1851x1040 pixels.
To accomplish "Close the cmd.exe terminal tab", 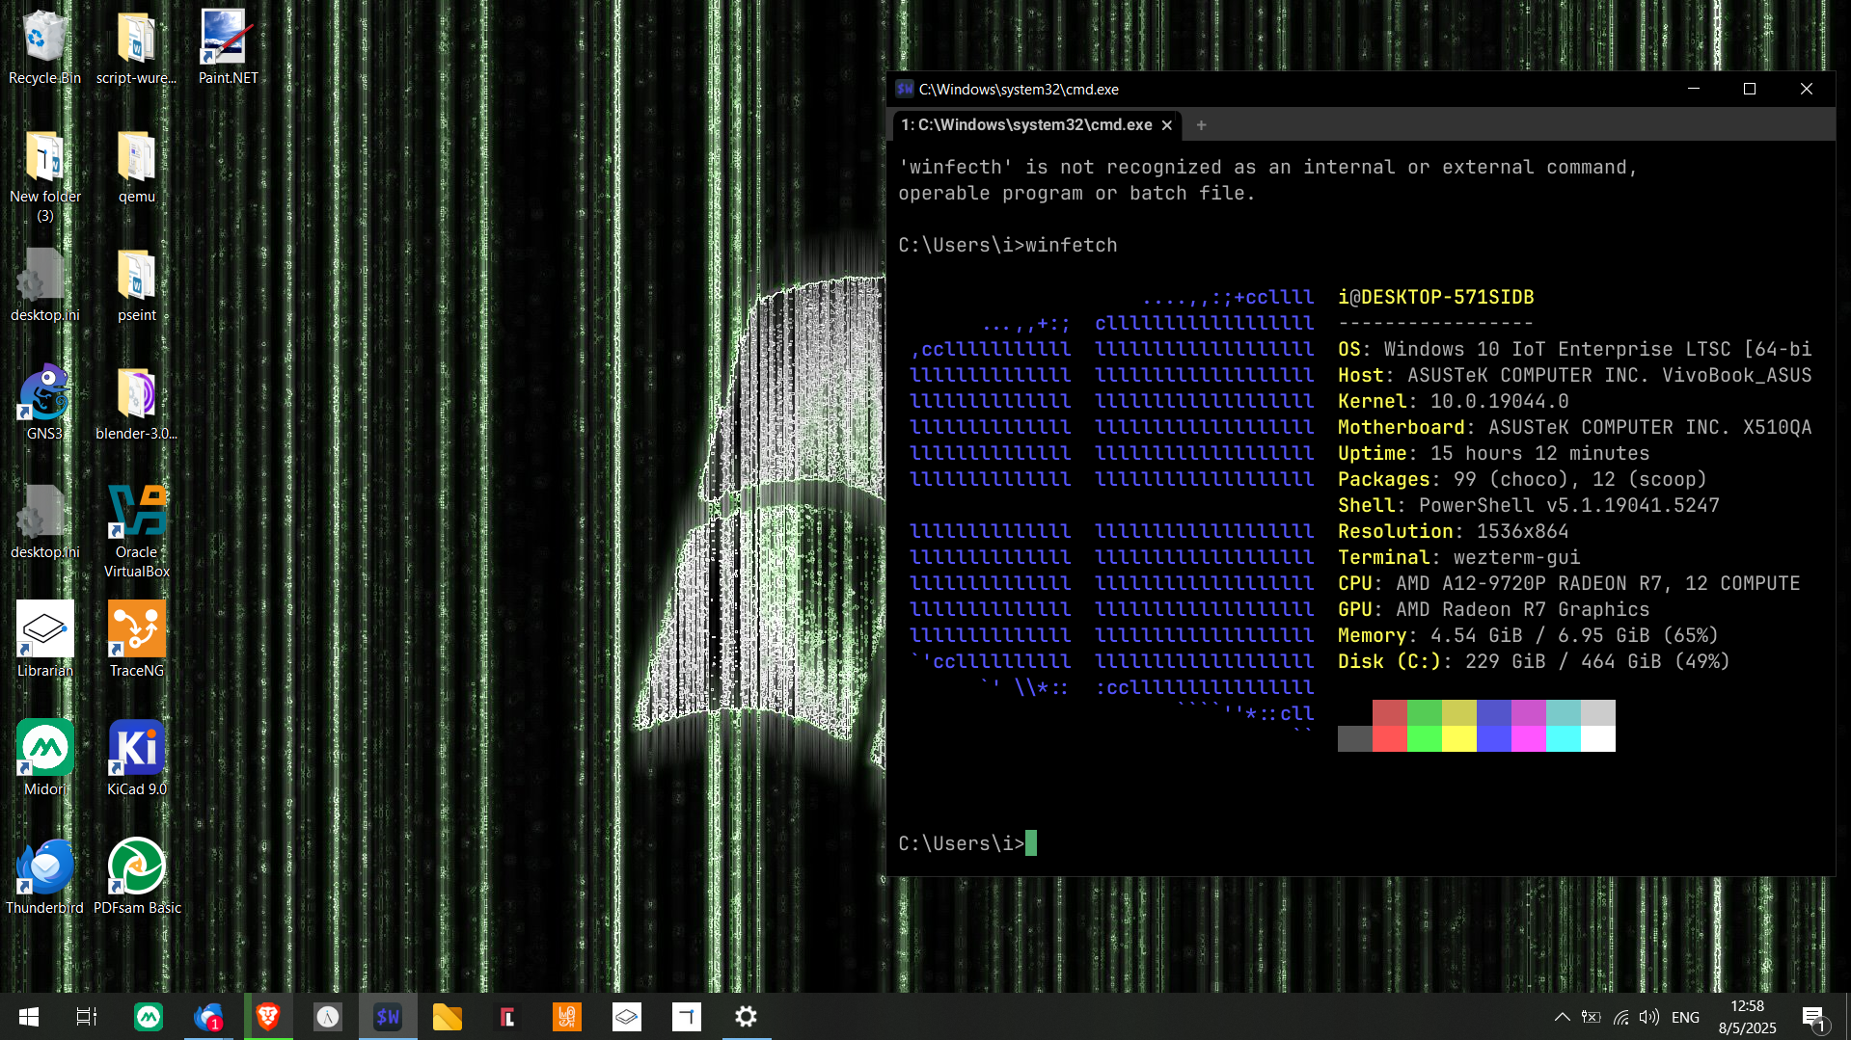I will (x=1167, y=125).
